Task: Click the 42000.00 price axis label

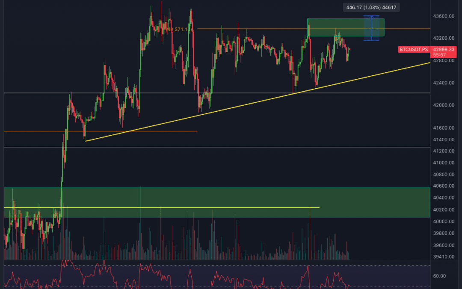Action: click(x=444, y=105)
